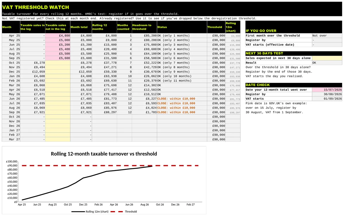Click rolling 12 months value £88,297

(x=104, y=112)
